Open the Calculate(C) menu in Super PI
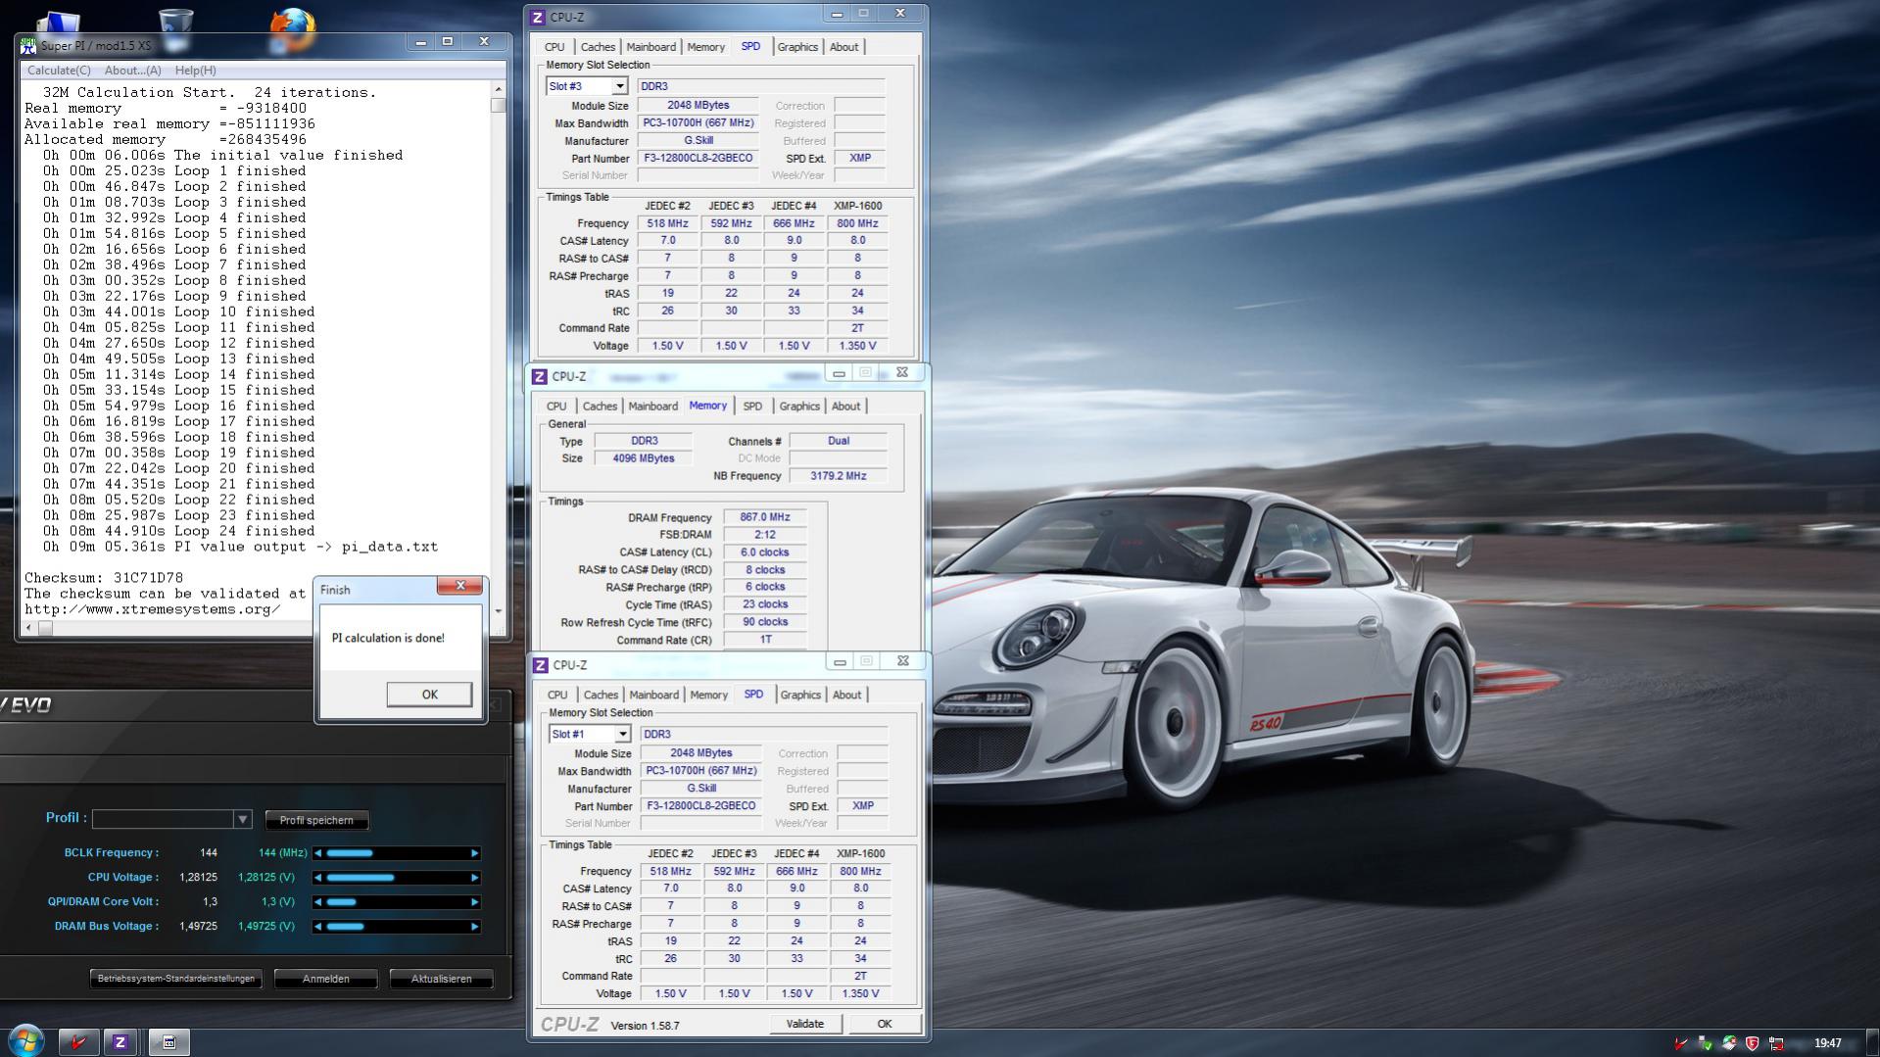 [x=59, y=71]
